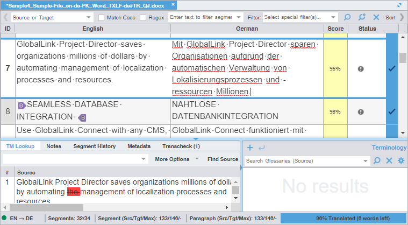408x225 pixels.
Task: Open the Transcheck (1) tab
Action: tap(181, 146)
